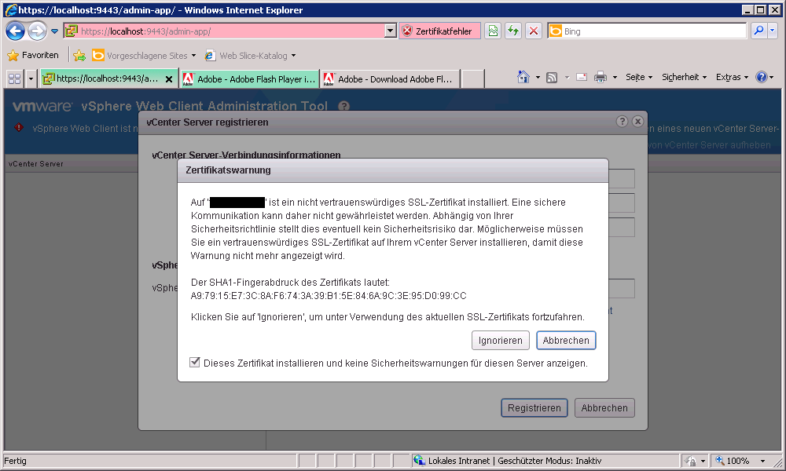Open the Home page icon

pyautogui.click(x=523, y=77)
